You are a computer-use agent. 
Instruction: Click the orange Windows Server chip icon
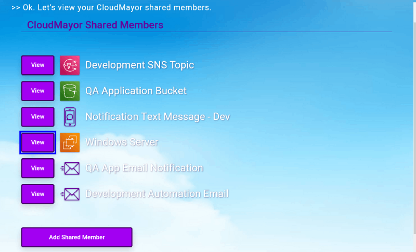(70, 143)
